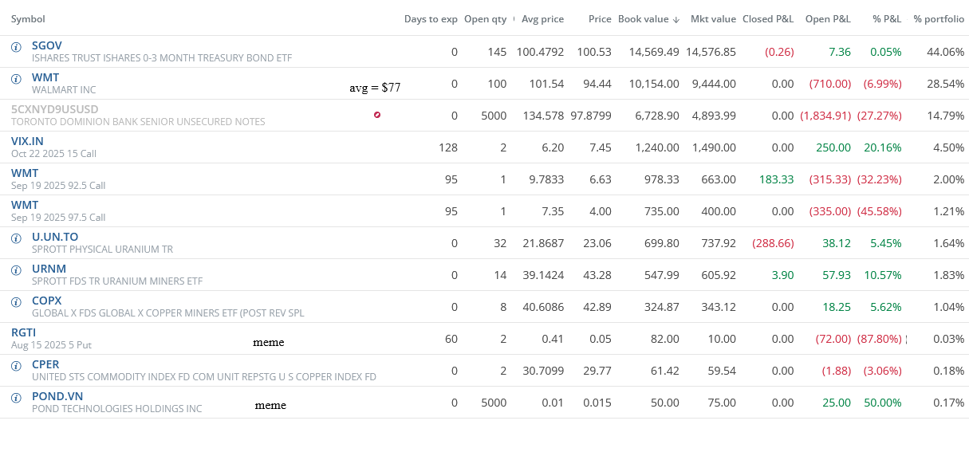Select SGOV market value 14,576.85

coord(711,52)
